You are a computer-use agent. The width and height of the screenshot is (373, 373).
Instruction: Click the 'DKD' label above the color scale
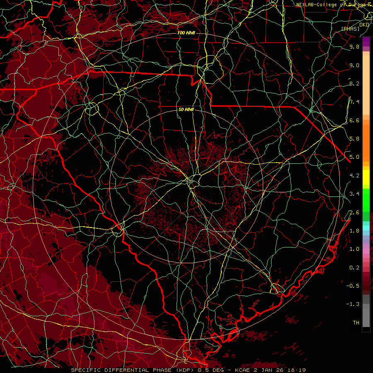point(364,24)
